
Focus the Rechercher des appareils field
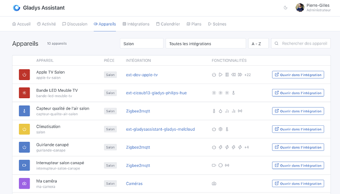[301, 43]
